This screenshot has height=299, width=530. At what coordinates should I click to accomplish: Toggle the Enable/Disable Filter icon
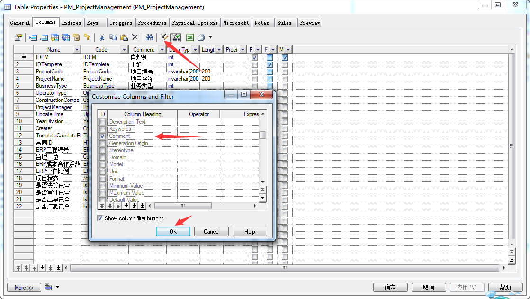point(176,37)
